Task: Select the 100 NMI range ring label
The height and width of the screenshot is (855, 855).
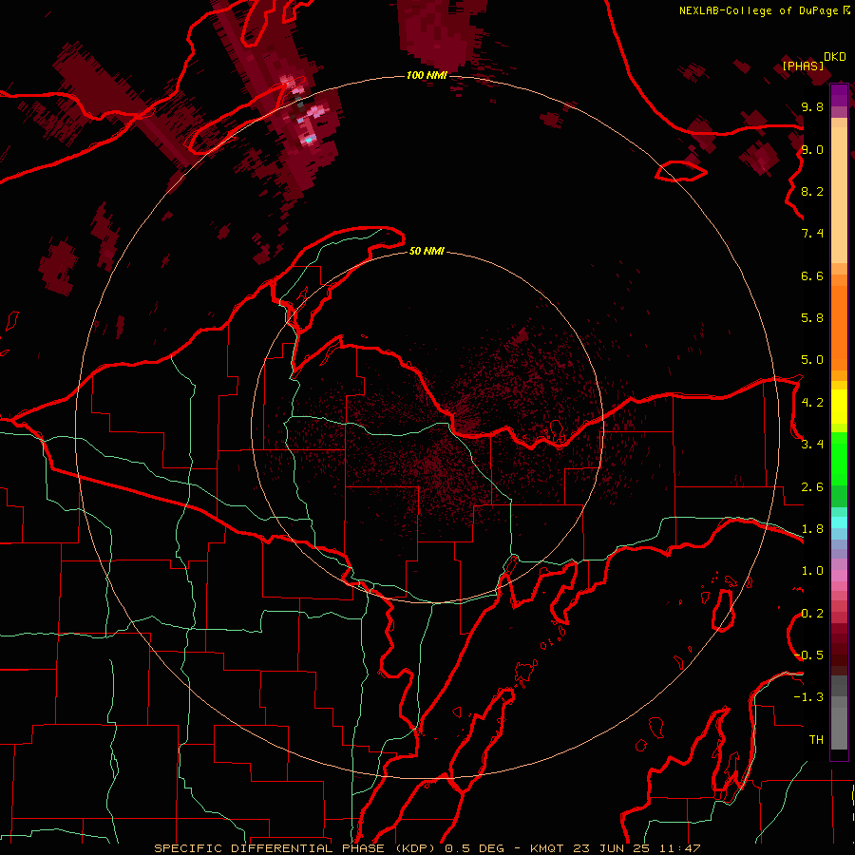Action: [x=427, y=75]
